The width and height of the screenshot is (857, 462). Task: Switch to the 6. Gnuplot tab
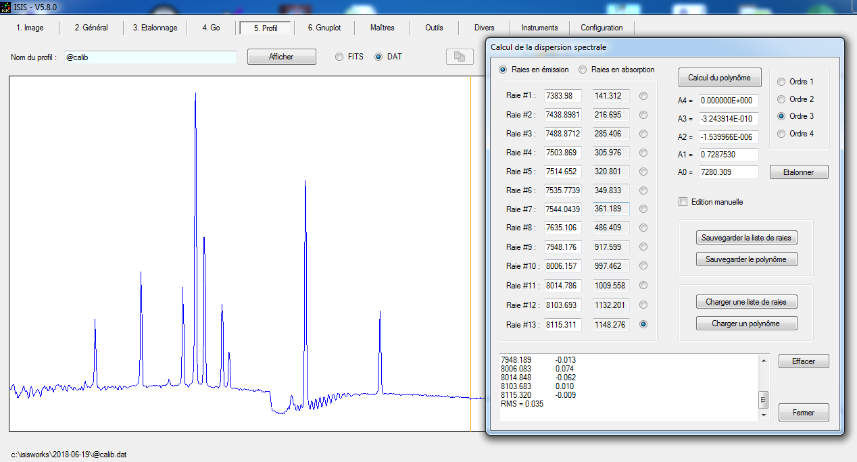point(324,28)
